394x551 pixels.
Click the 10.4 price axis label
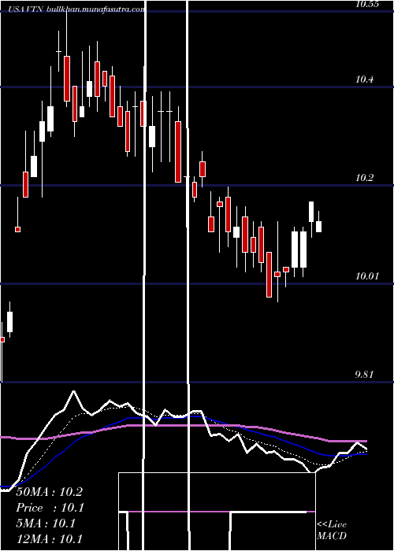364,80
